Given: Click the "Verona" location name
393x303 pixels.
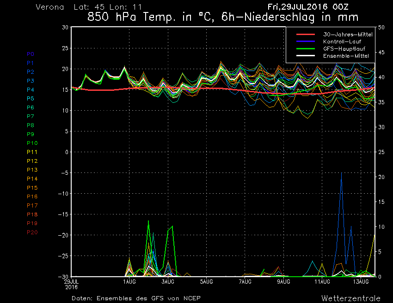Looking at the screenshot, I should tap(50, 7).
